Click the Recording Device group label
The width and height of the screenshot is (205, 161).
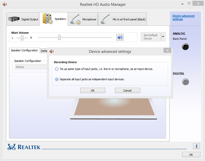click(x=65, y=62)
